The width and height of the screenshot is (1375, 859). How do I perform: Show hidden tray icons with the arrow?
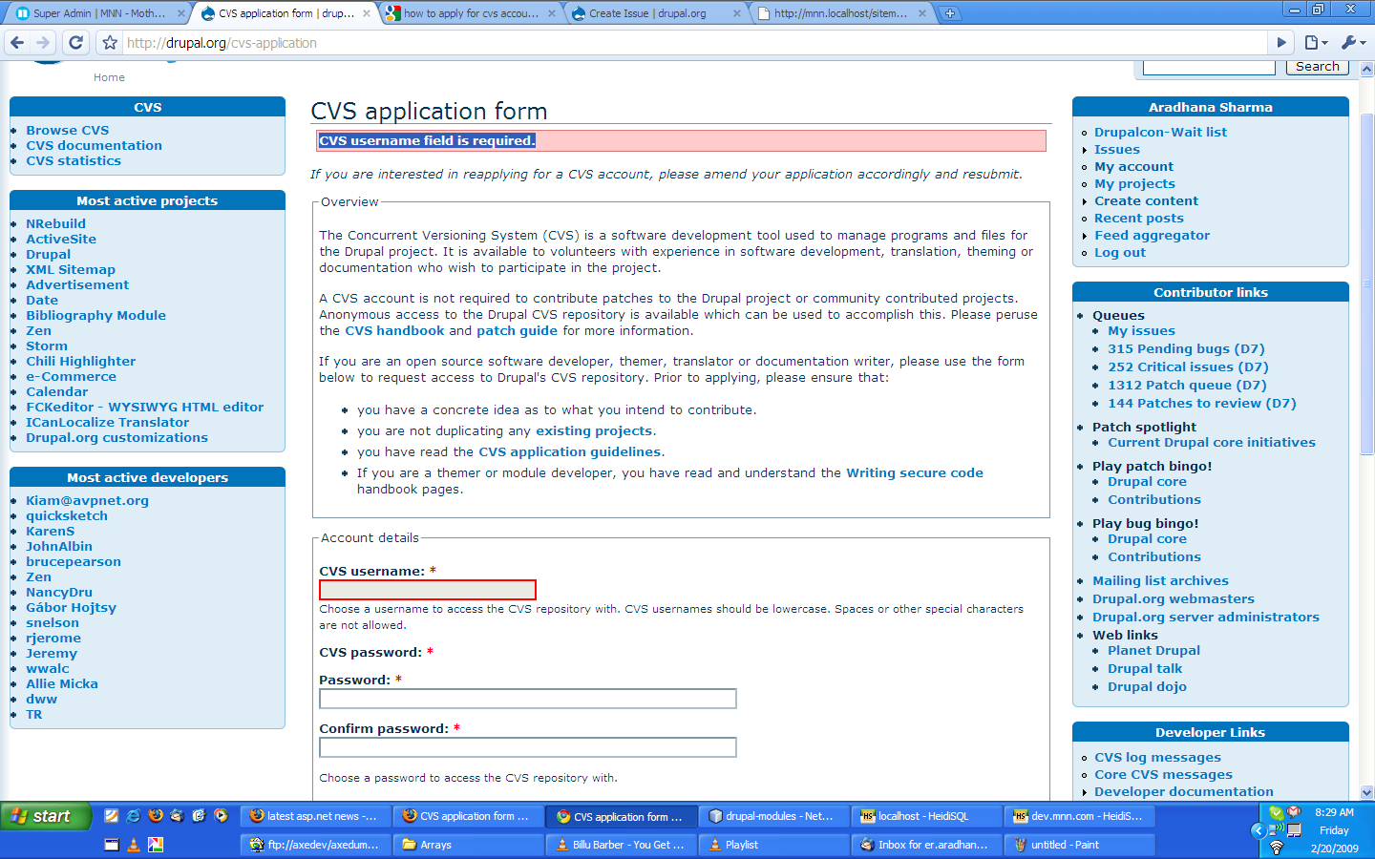click(x=1258, y=830)
